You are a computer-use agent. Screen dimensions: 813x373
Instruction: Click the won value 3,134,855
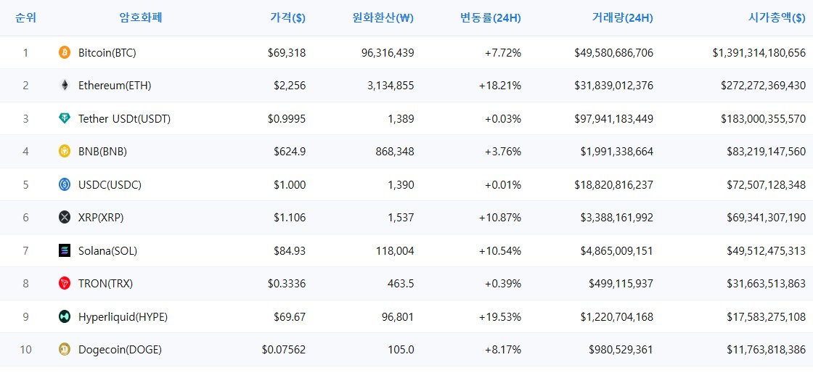(x=391, y=86)
